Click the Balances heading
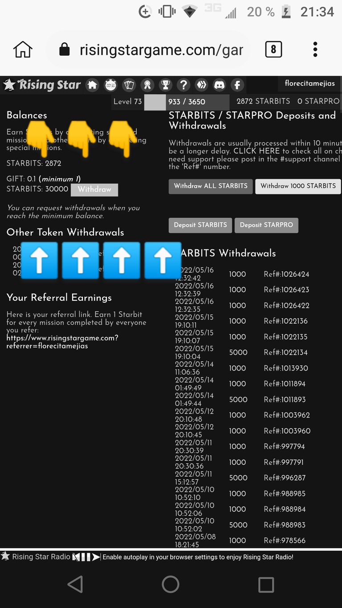The height and width of the screenshot is (608, 342). coord(27,115)
